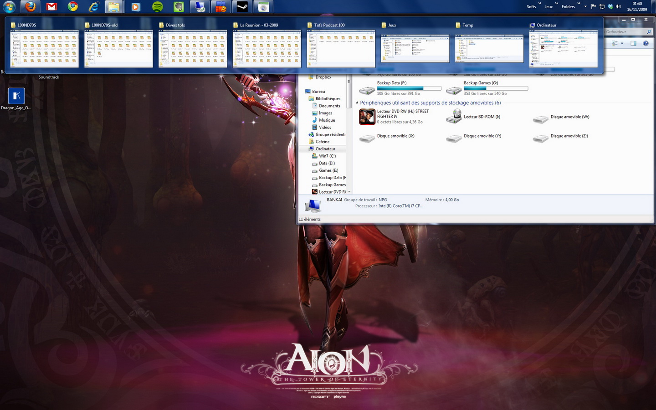Expand the Jeux toolbar chevron
This screenshot has width=656, height=410.
[x=557, y=4]
